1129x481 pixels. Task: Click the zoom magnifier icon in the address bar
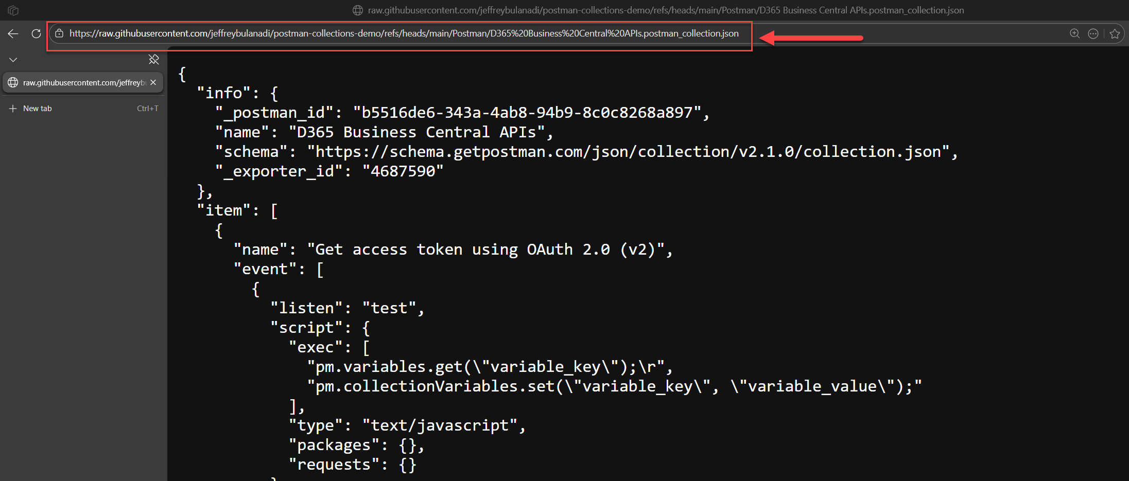pos(1074,33)
